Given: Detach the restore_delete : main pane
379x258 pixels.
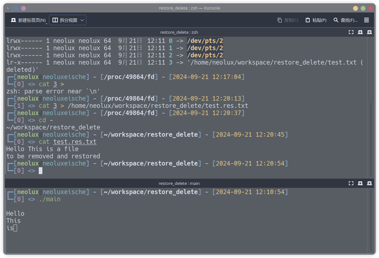Looking at the screenshot, I should point(360,184).
